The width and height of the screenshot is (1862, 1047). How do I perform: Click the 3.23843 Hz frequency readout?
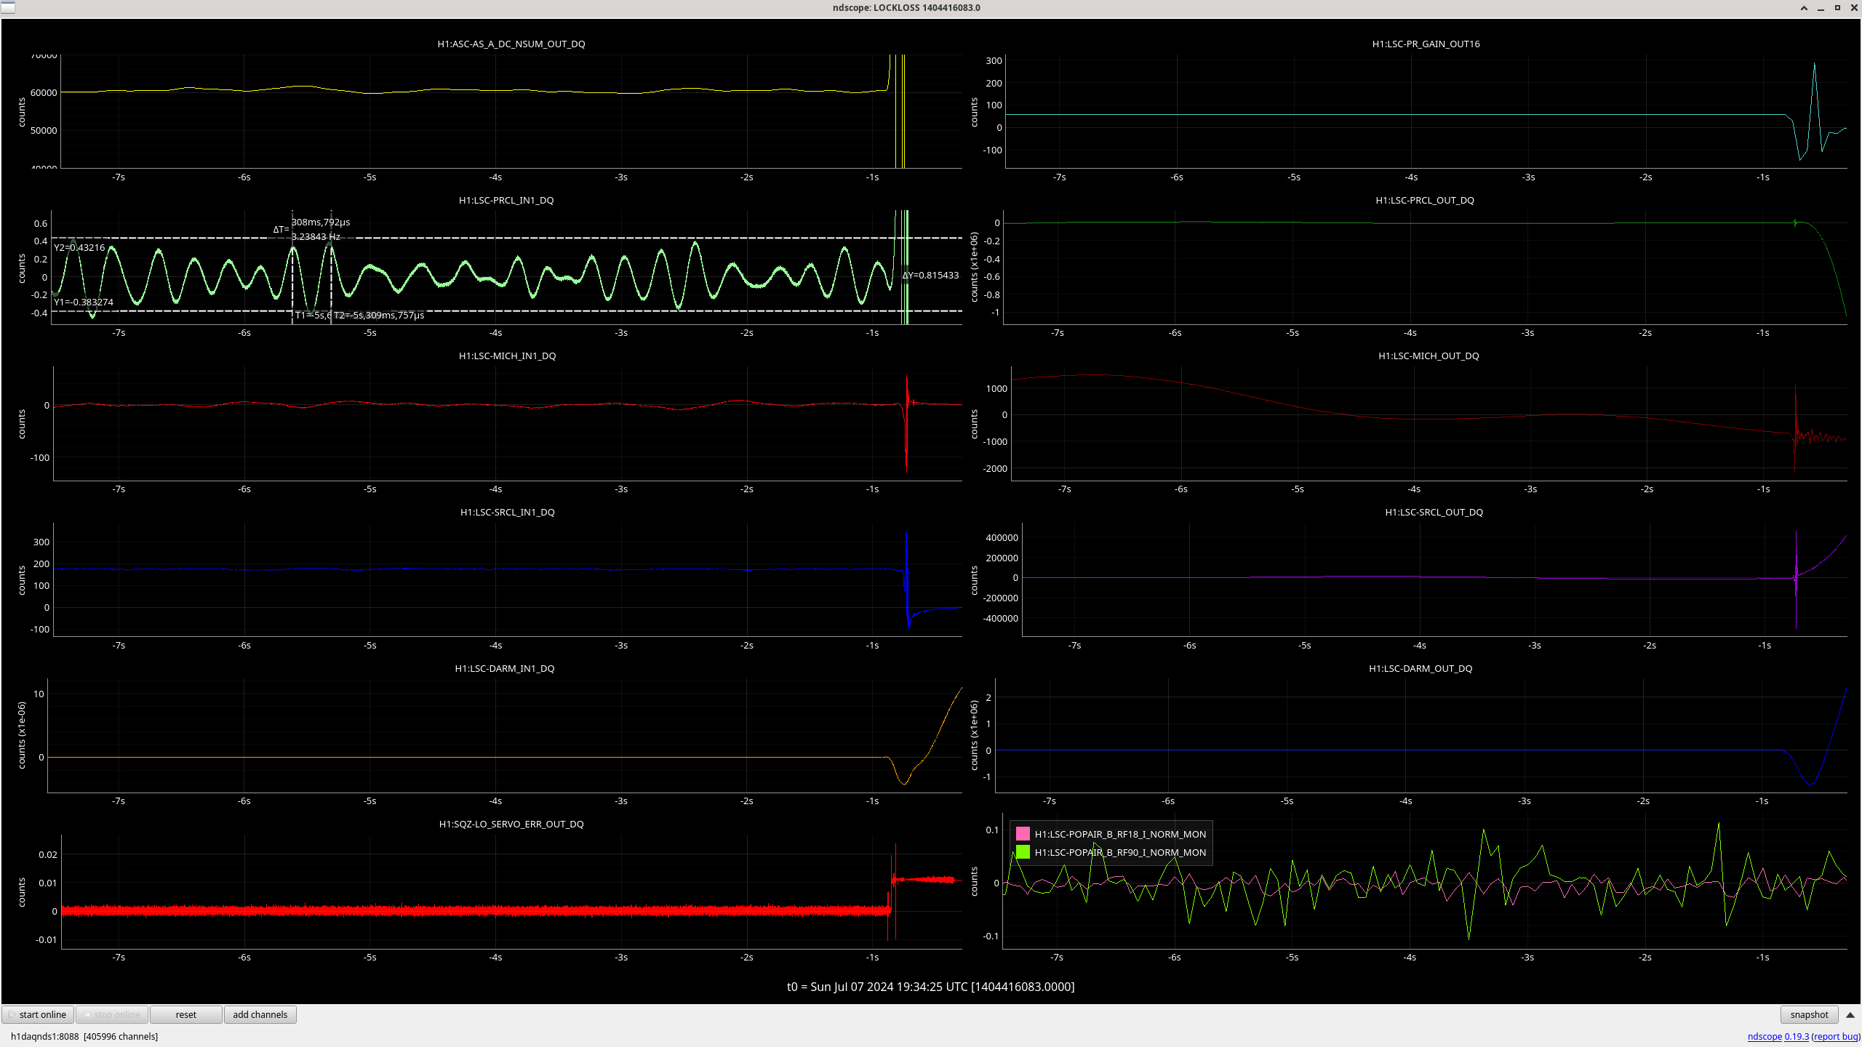pos(316,236)
